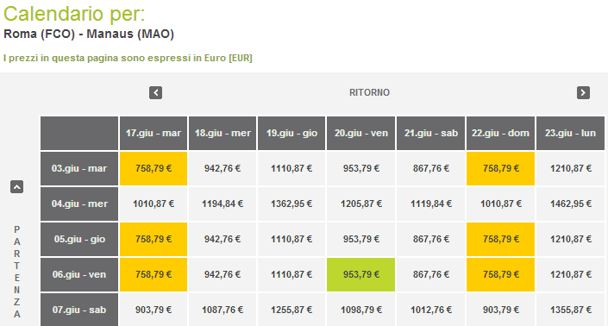The height and width of the screenshot is (326, 608).
Task: Select 1362,95 € fare for 19.giu return
Action: [x=291, y=204]
